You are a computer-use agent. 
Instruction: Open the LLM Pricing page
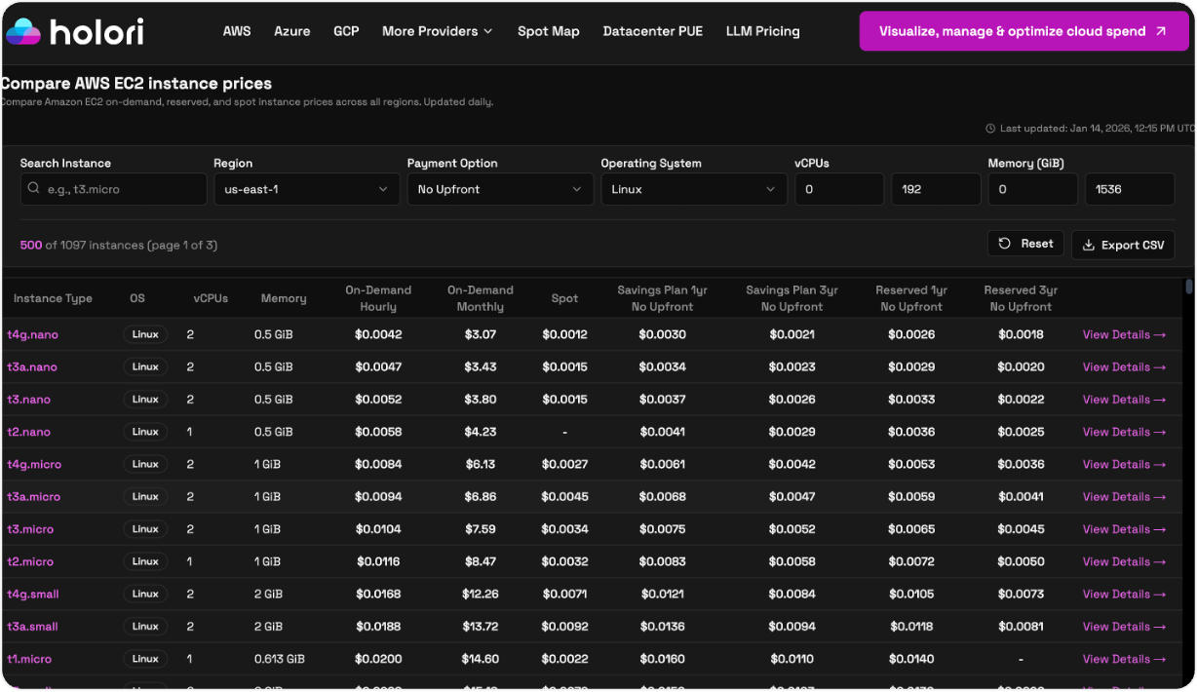click(x=762, y=30)
